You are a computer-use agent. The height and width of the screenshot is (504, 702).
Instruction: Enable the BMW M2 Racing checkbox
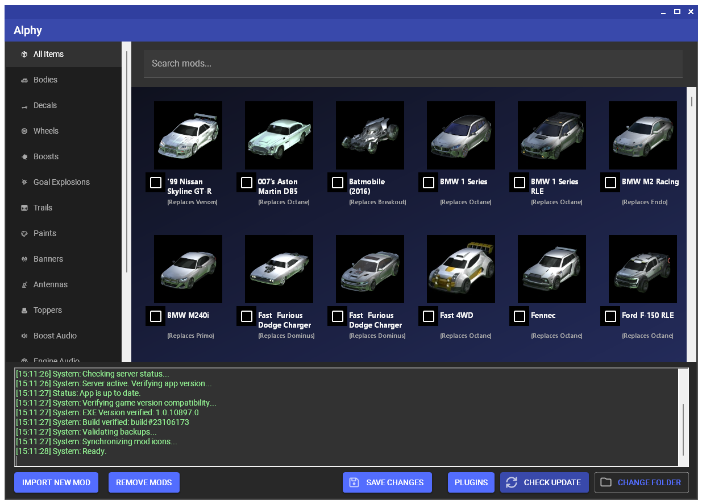tap(610, 182)
